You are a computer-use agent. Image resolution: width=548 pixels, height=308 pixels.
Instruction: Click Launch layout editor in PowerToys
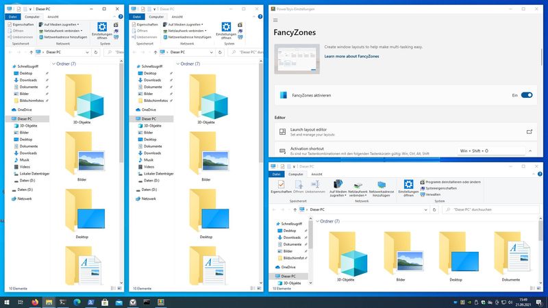pos(406,131)
